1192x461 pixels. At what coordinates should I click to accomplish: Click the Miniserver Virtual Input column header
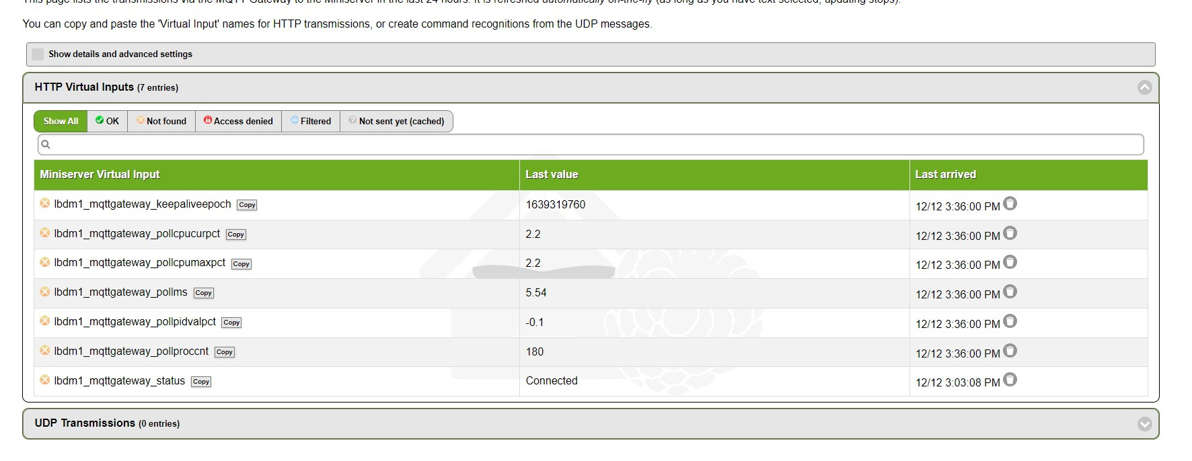point(276,175)
